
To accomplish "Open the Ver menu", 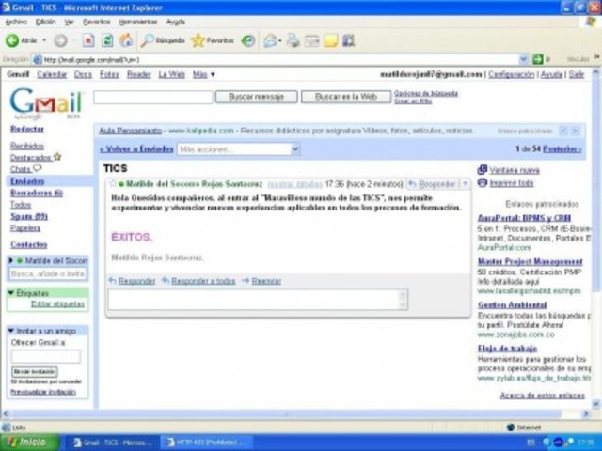I will (x=69, y=22).
